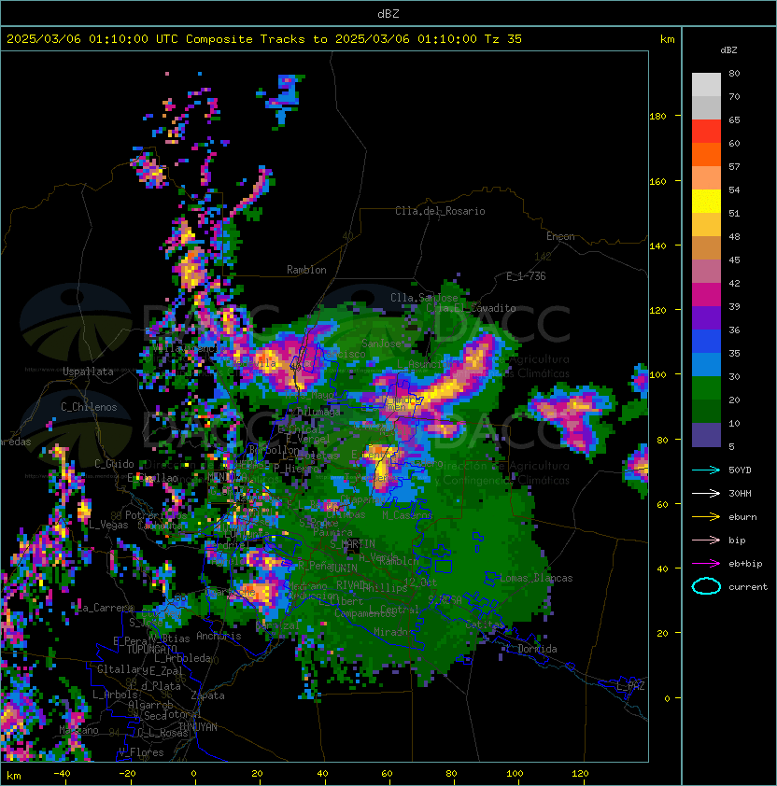Select the magenta 39-42 dBZ swatch
The image size is (777, 786).
[706, 295]
